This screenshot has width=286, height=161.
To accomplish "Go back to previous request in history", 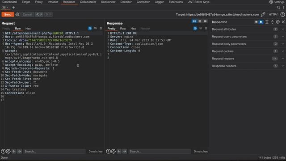I will coord(38,14).
